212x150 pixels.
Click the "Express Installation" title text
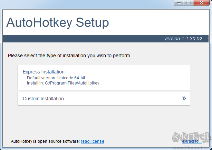[44, 72]
